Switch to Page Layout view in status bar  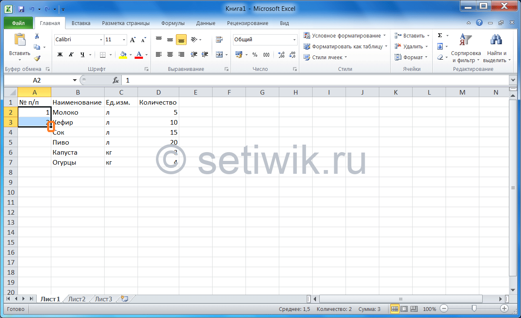click(404, 309)
